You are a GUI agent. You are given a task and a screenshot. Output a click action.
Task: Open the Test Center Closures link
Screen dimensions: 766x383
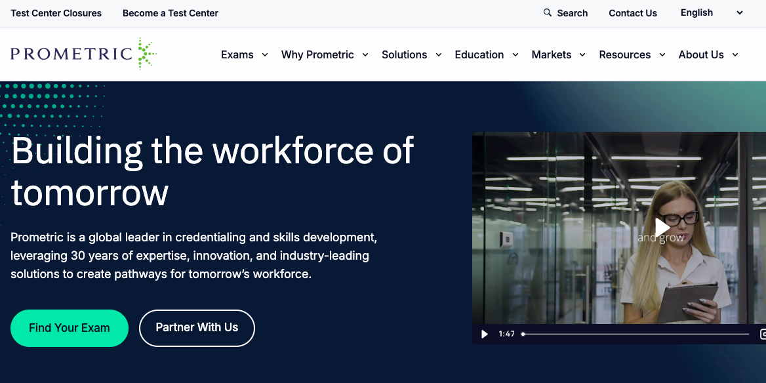click(56, 13)
